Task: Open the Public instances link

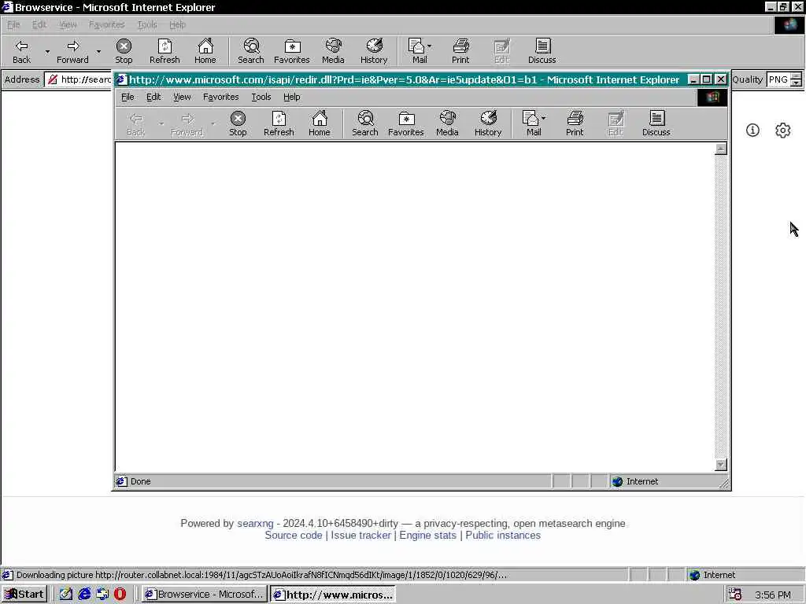Action: point(503,535)
